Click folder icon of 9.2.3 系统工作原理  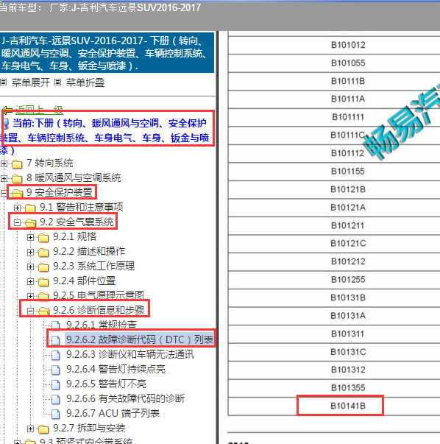click(43, 267)
